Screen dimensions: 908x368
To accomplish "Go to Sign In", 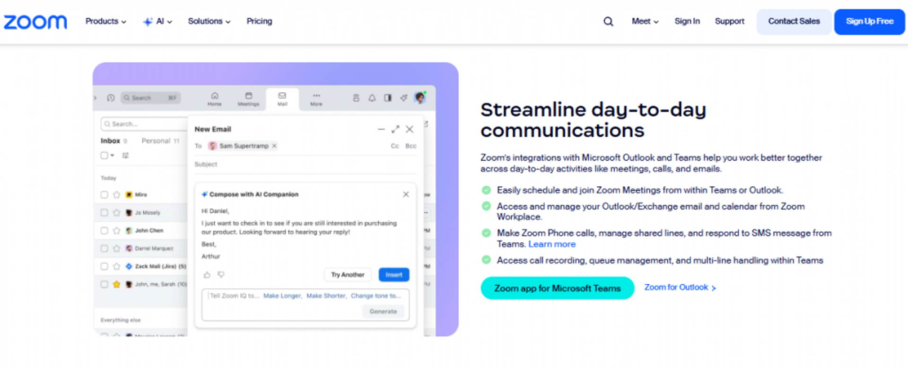I will pyautogui.click(x=687, y=21).
